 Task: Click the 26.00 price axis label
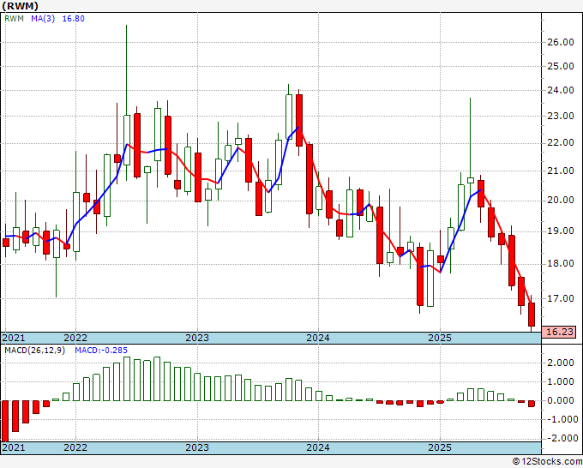click(x=561, y=42)
